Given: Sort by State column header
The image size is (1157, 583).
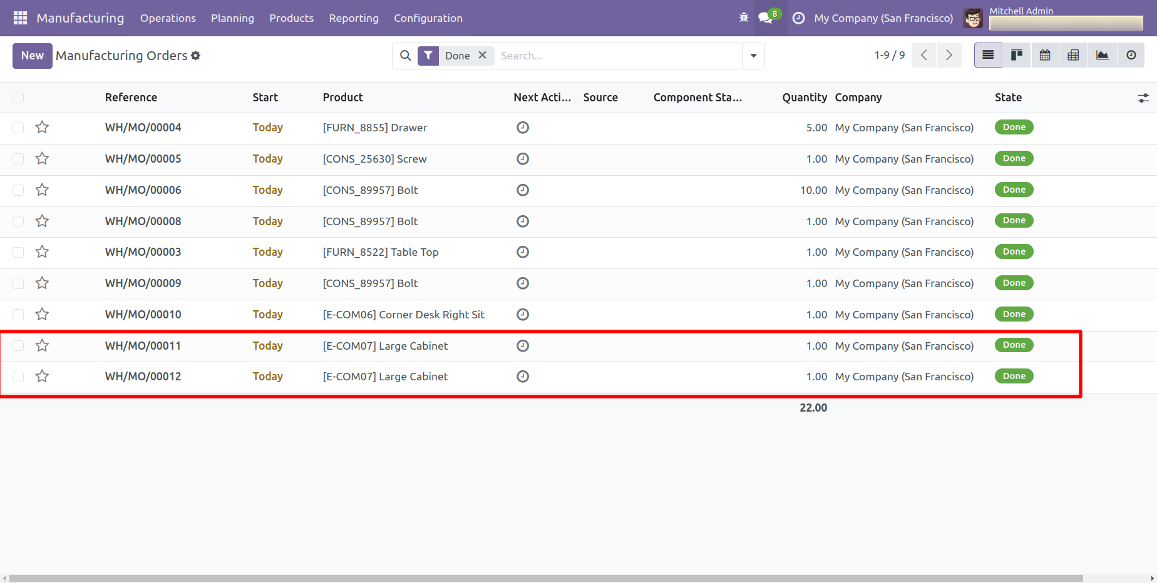Looking at the screenshot, I should pyautogui.click(x=1008, y=98).
